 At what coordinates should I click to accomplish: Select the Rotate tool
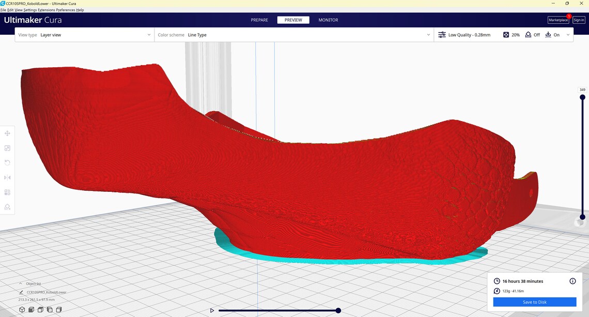click(x=7, y=162)
